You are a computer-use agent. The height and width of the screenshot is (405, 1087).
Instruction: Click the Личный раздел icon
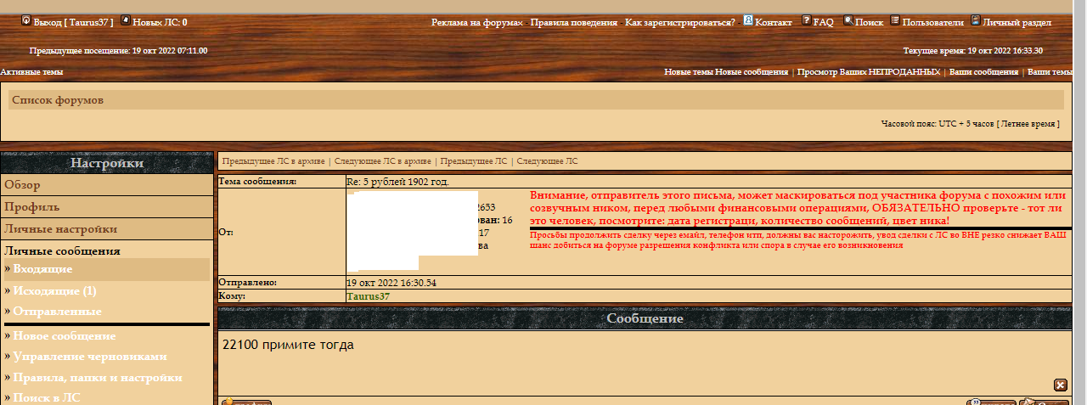click(975, 20)
